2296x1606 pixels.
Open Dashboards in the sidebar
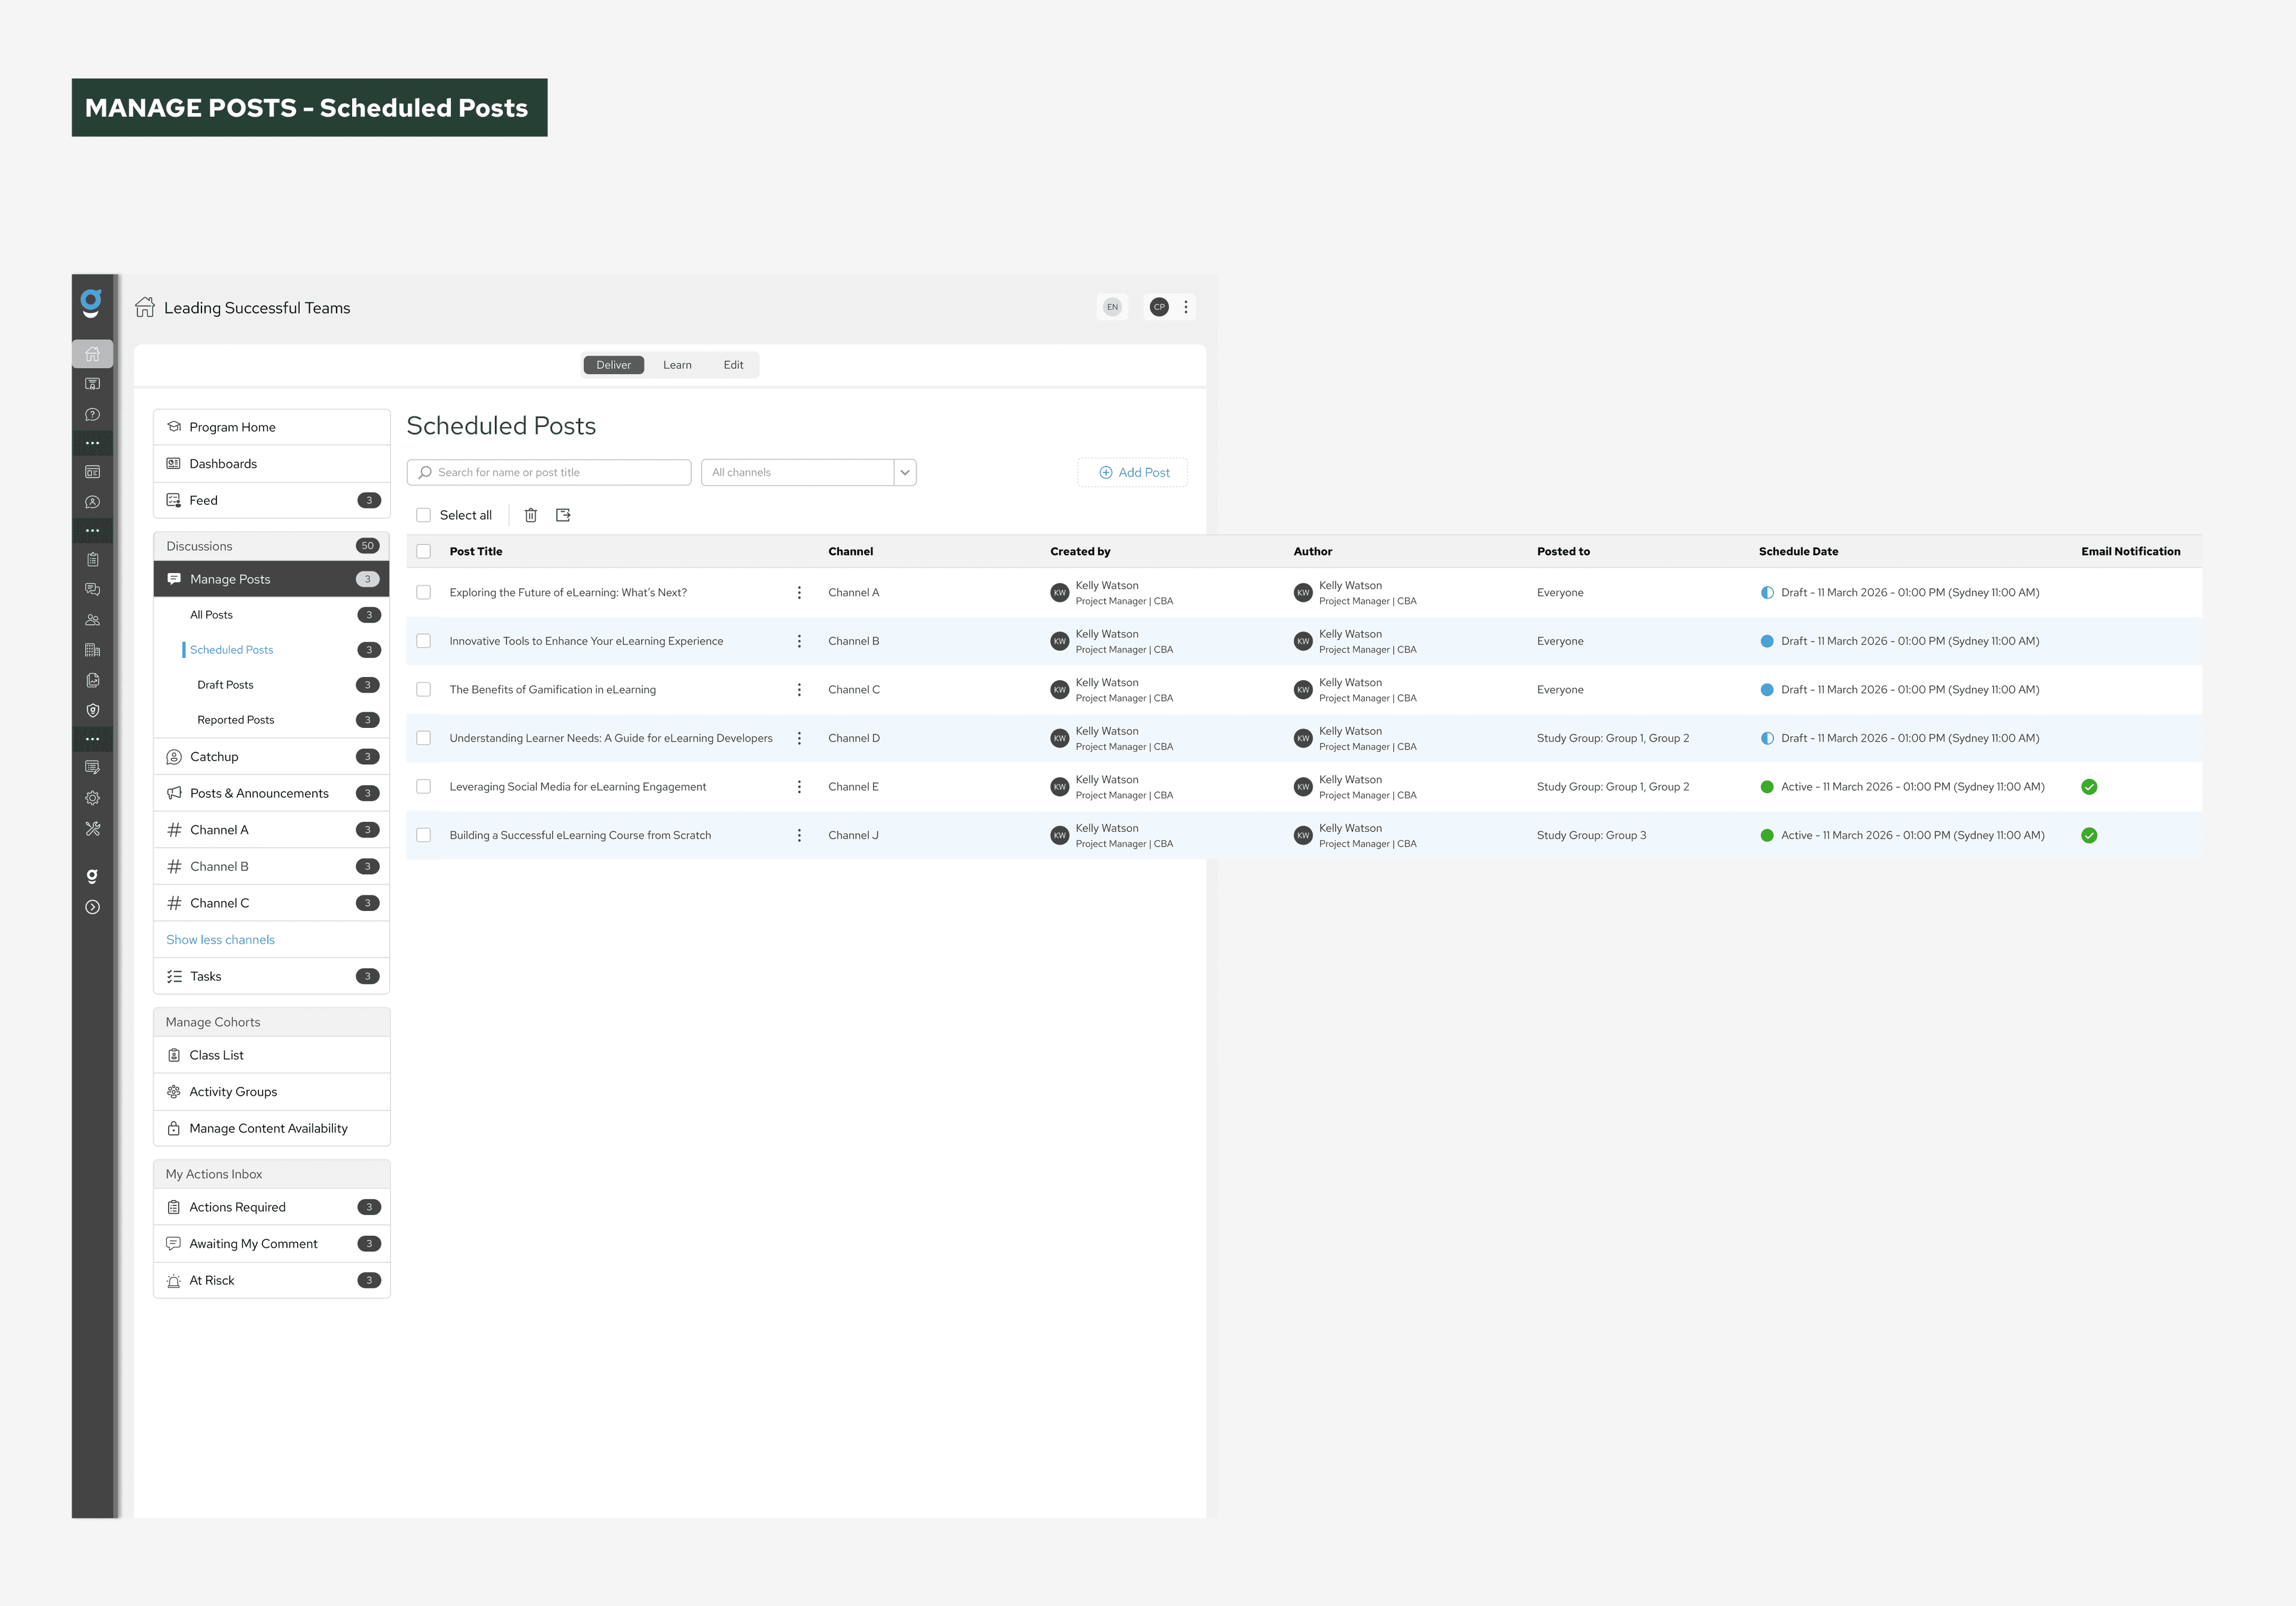click(x=271, y=464)
